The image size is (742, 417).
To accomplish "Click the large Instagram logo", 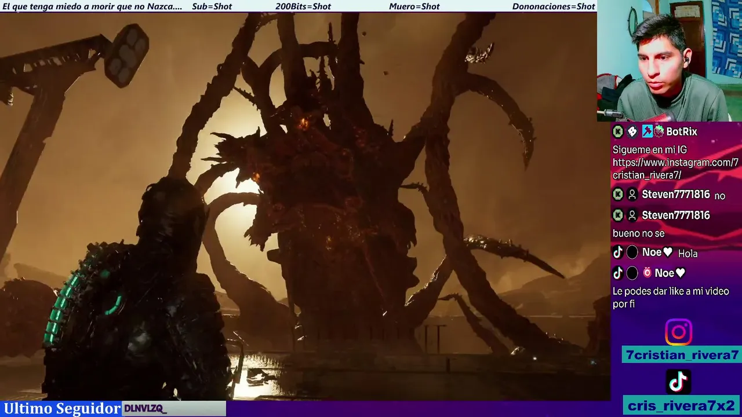I will click(x=678, y=332).
